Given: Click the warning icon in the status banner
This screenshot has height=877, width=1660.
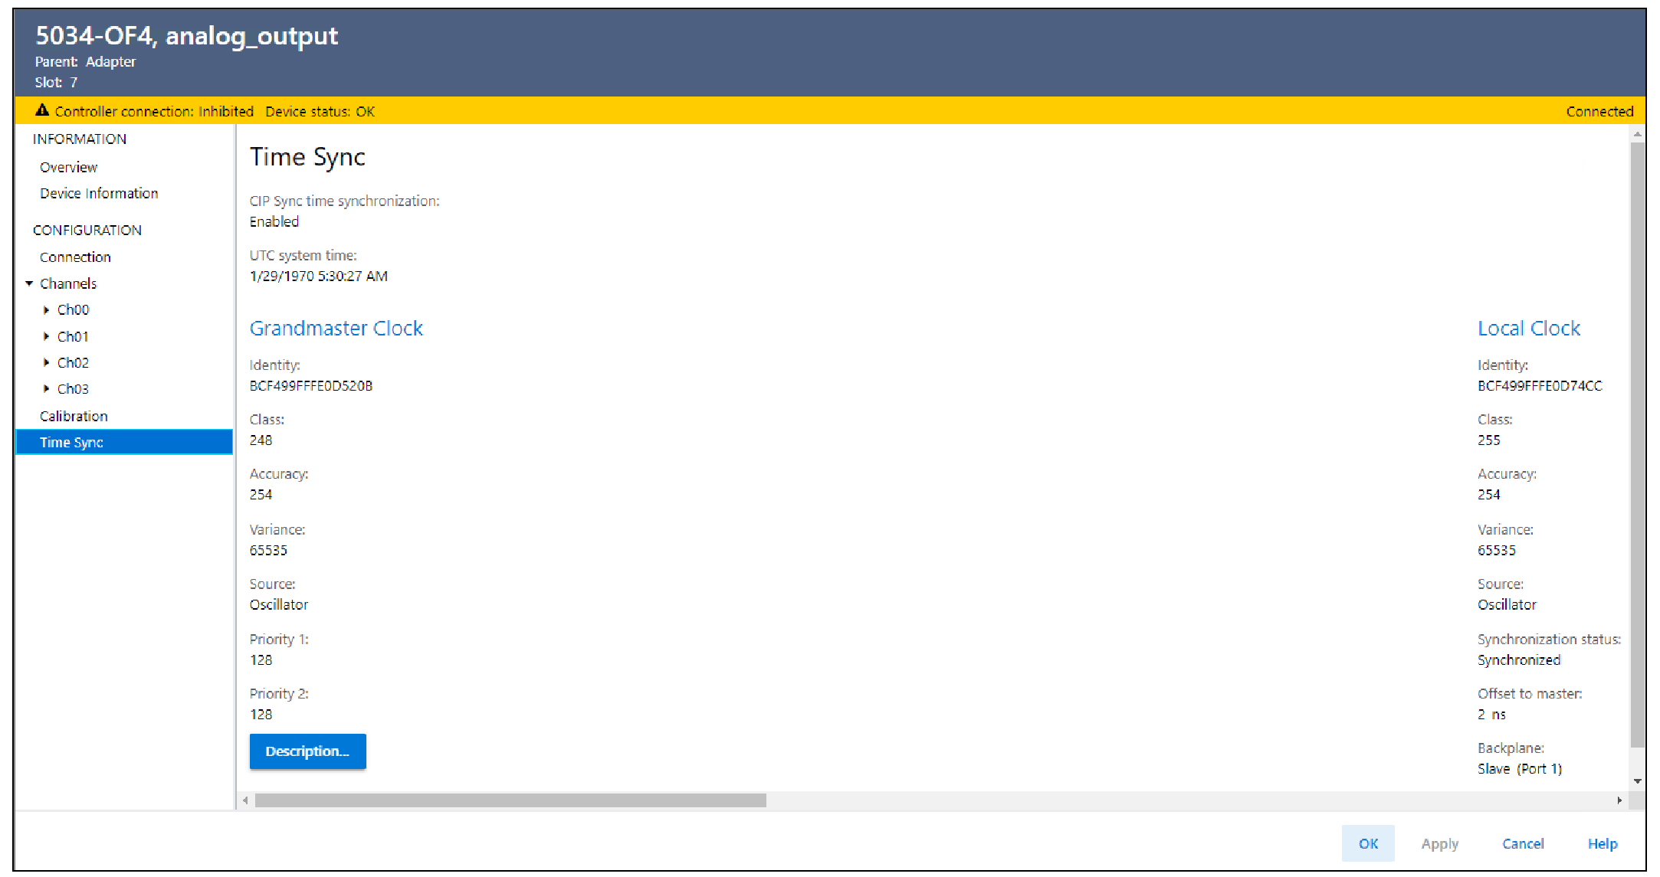Looking at the screenshot, I should tap(43, 111).
